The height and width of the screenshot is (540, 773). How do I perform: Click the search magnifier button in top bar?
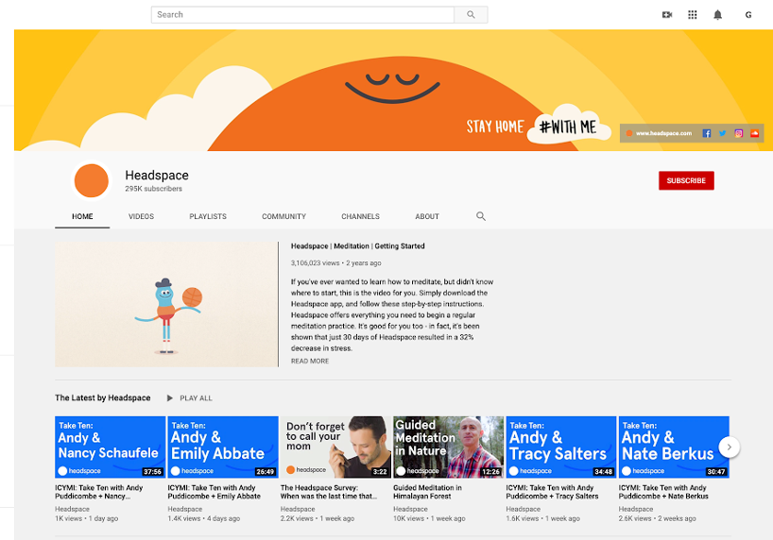(471, 15)
